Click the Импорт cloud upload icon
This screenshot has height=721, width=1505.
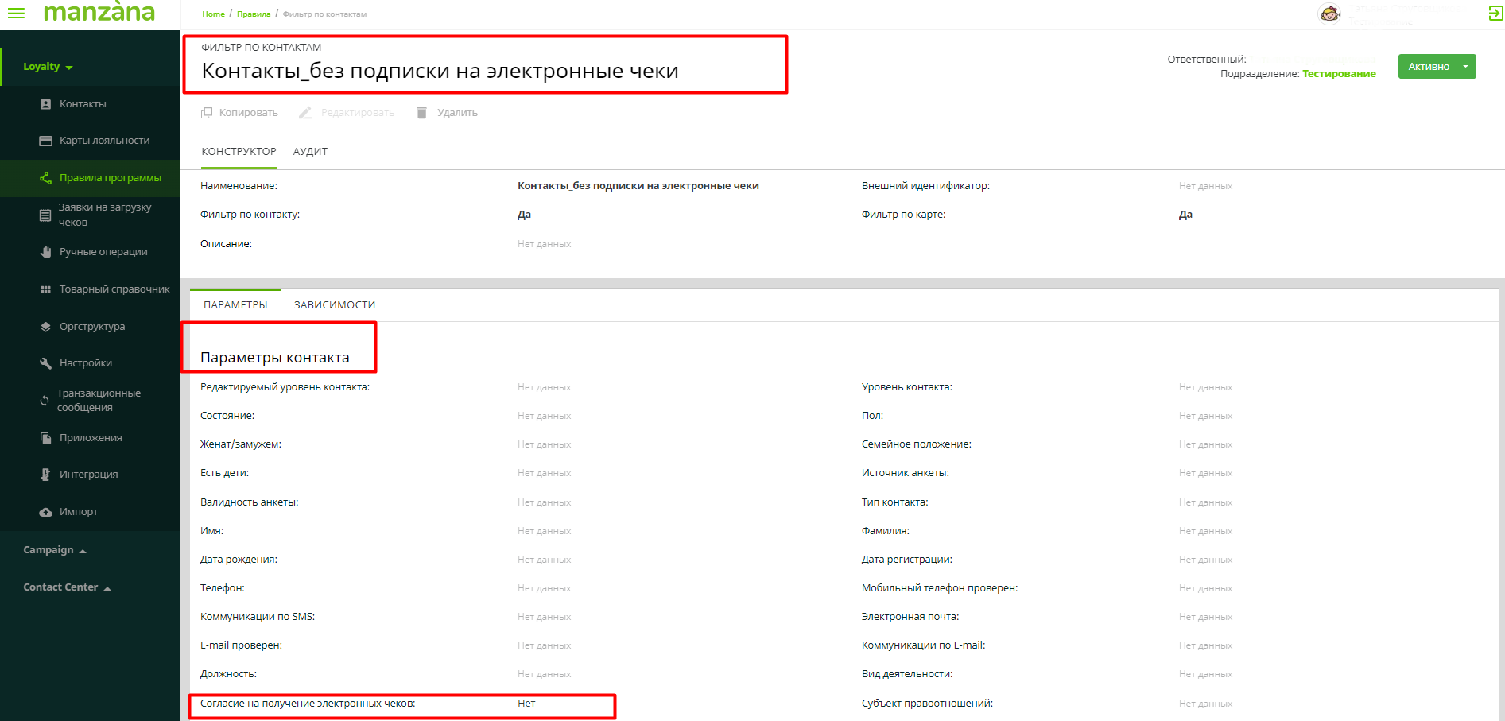45,512
